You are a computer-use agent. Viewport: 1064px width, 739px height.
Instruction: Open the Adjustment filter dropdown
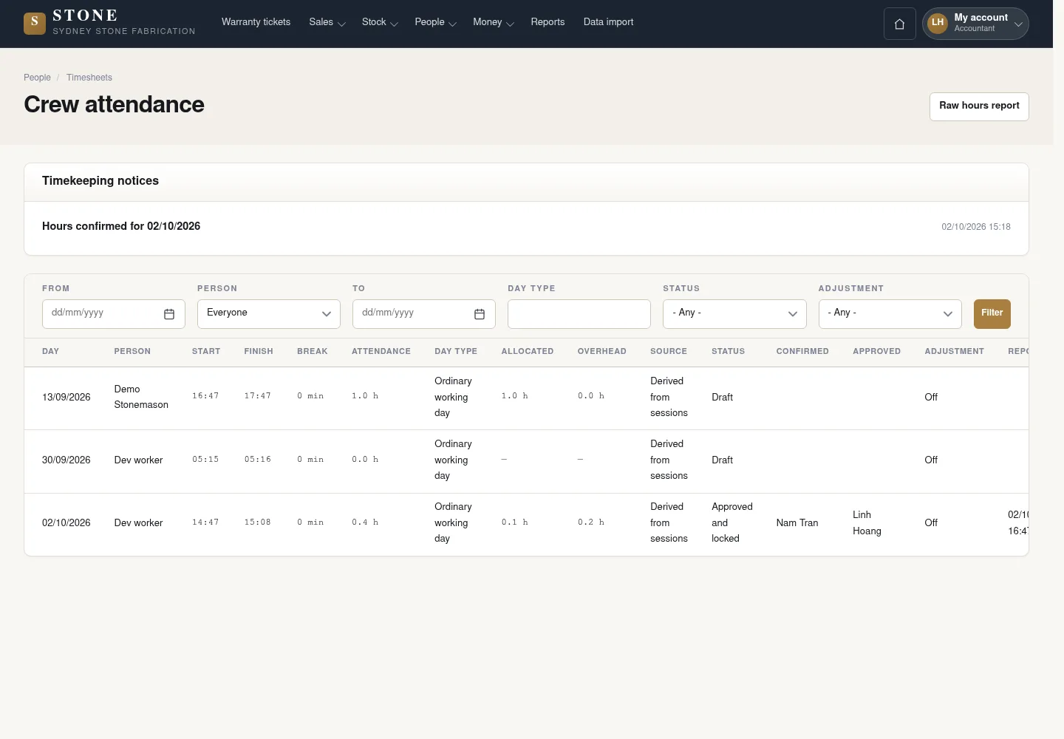click(x=890, y=313)
